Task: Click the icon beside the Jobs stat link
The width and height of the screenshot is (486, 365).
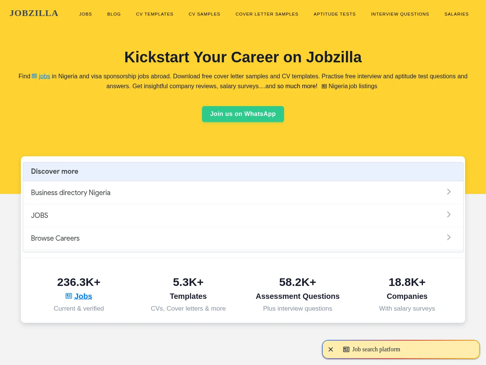Action: [x=69, y=296]
